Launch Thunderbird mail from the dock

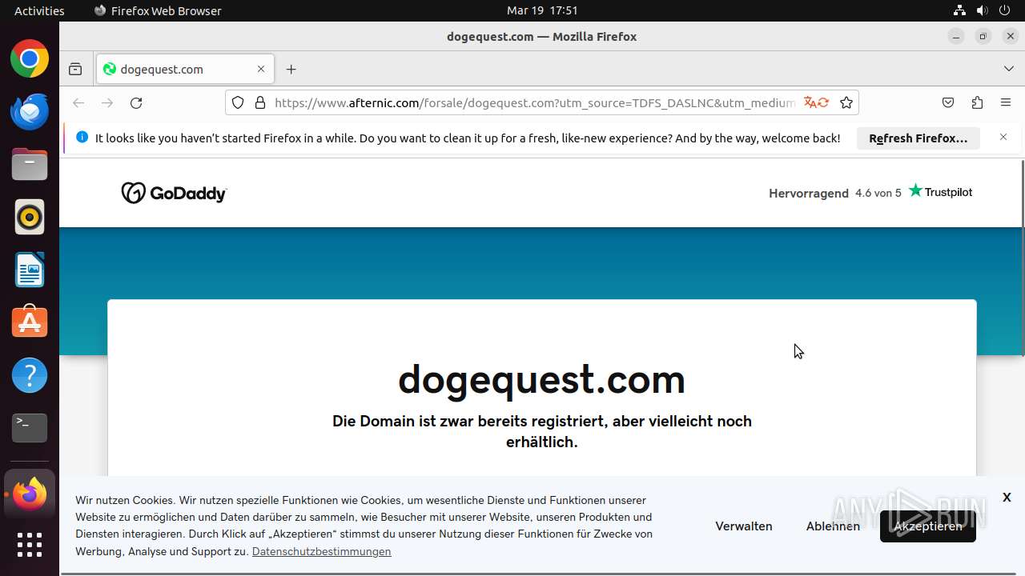pos(30,111)
